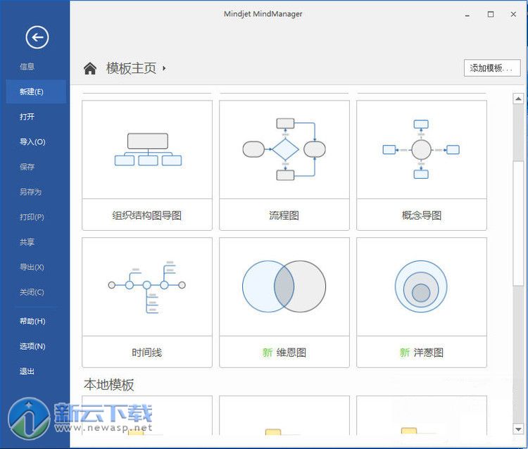Click the 洋葱图 template label

click(429, 353)
